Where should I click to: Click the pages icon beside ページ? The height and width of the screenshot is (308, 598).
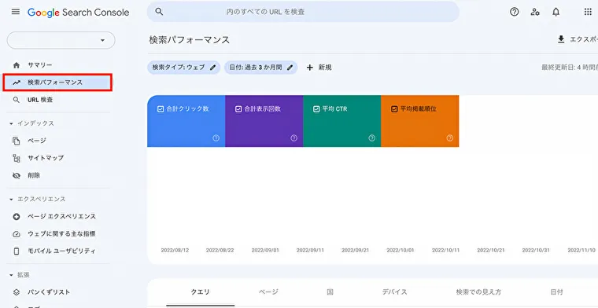click(17, 141)
